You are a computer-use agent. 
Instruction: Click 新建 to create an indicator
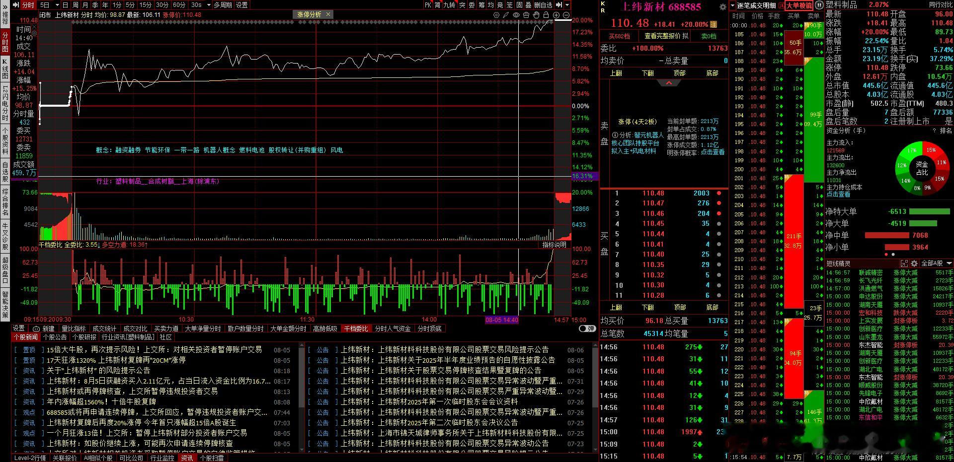coord(44,329)
